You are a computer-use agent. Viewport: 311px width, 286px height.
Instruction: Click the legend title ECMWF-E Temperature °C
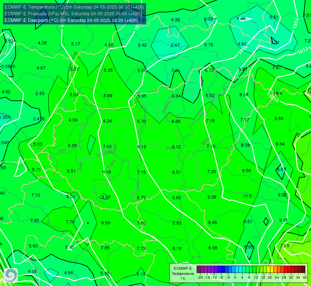[183, 274]
